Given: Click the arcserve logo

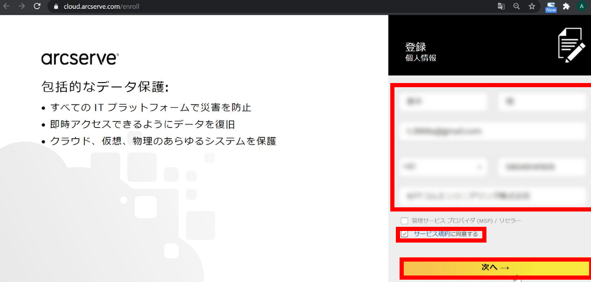Looking at the screenshot, I should tap(80, 59).
